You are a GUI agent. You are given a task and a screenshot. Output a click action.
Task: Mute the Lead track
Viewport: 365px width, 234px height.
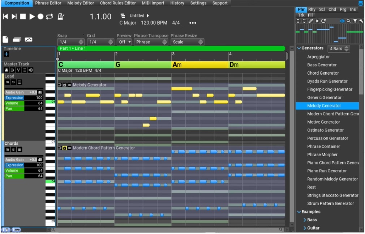point(7,82)
